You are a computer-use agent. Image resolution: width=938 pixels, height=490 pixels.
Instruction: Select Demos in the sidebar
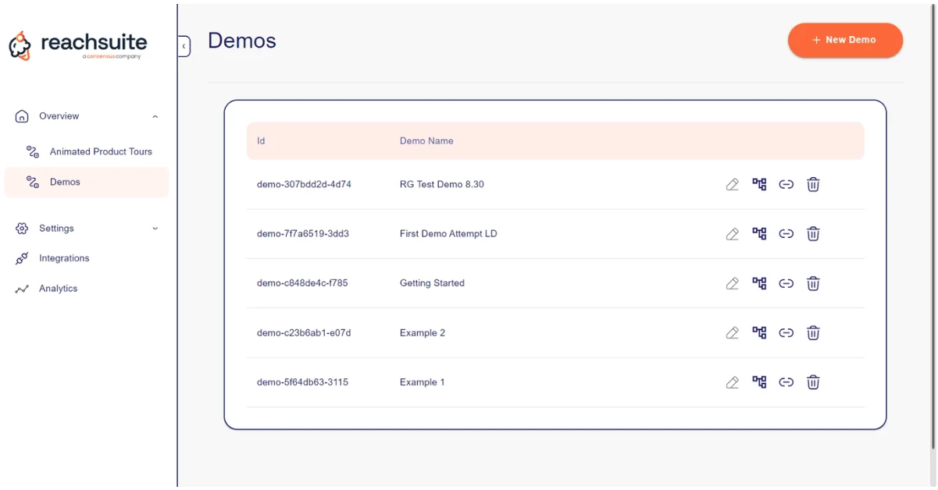pyautogui.click(x=65, y=182)
